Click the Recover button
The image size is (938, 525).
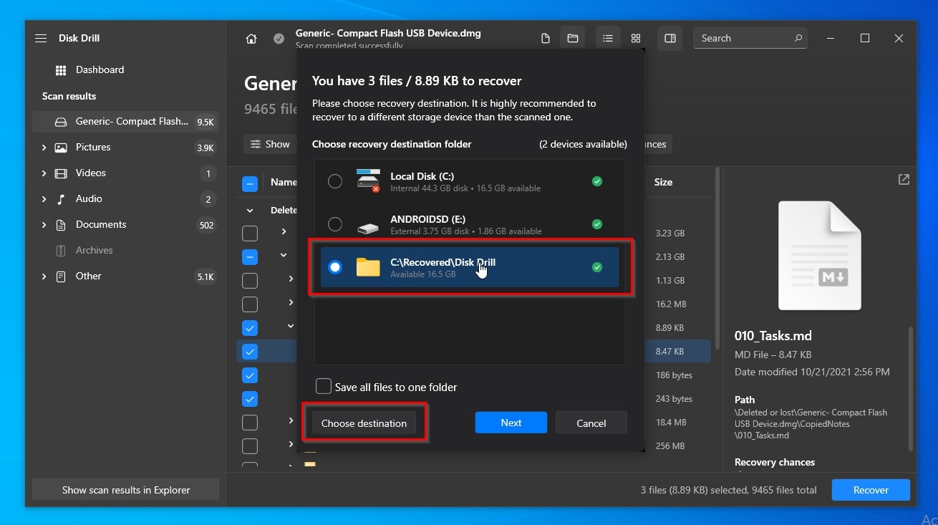coord(871,491)
